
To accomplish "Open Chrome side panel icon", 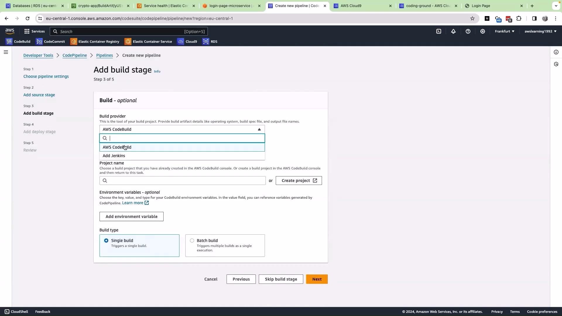I will point(534,18).
